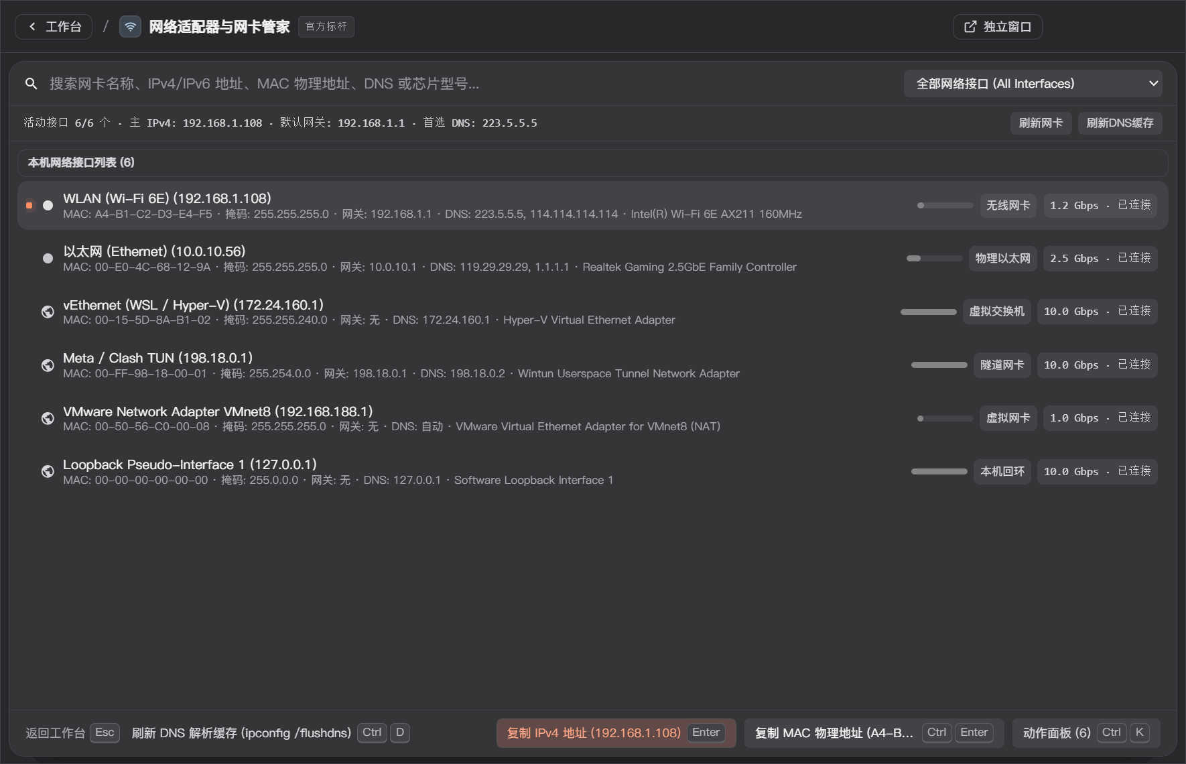The width and height of the screenshot is (1186, 764).
Task: Click the 官方标杆 badge
Action: 326,27
